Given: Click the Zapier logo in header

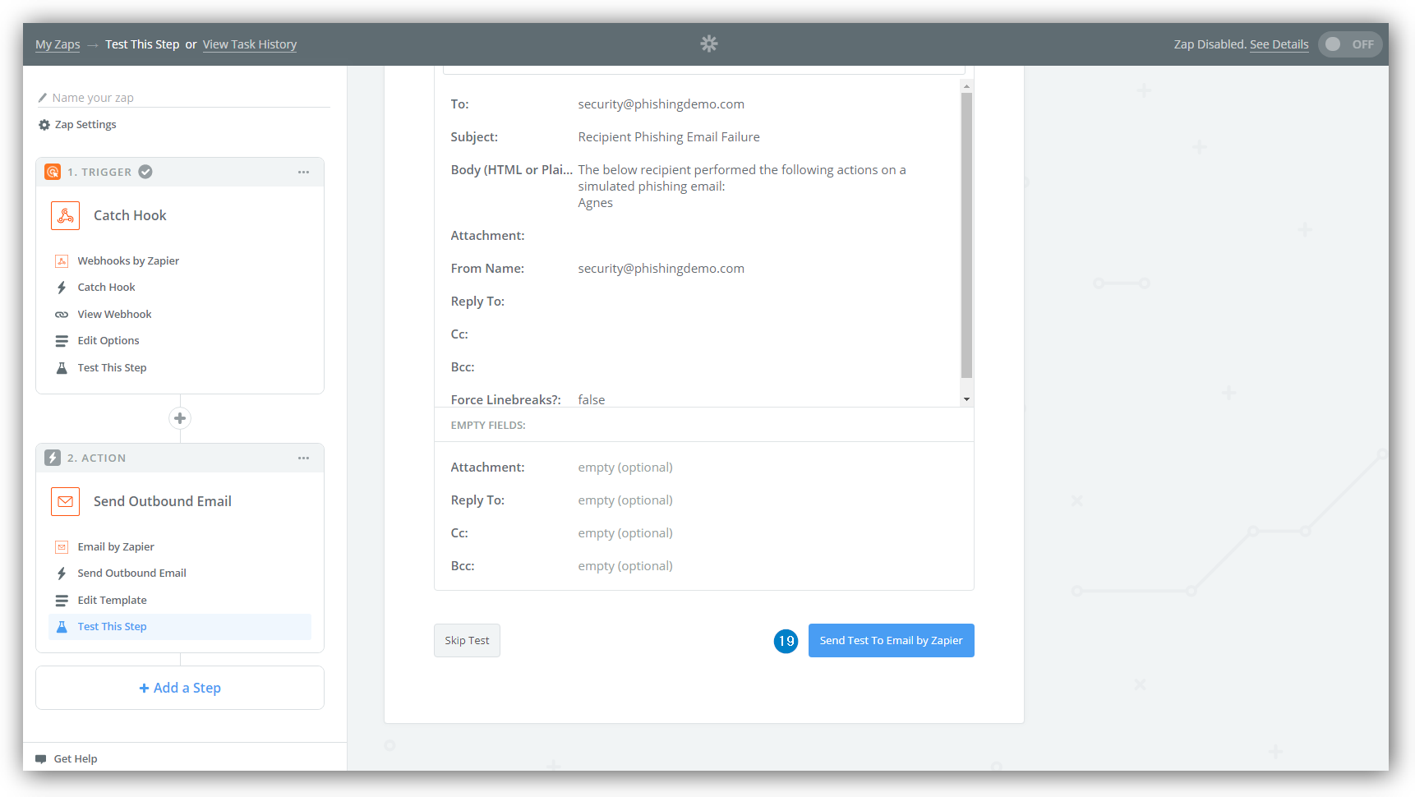Looking at the screenshot, I should (708, 44).
